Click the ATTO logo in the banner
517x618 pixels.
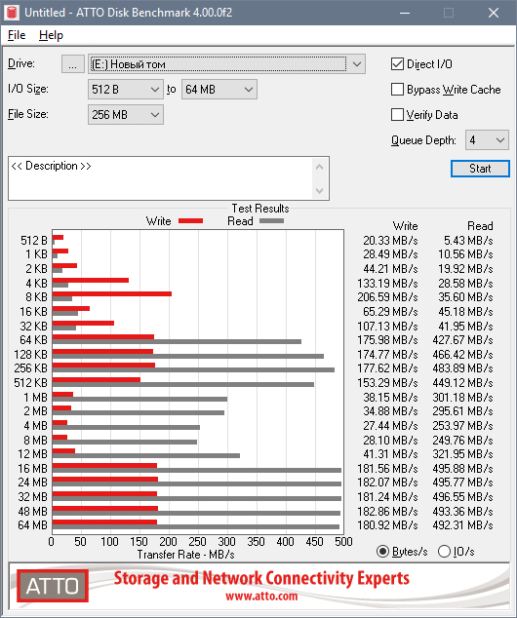pos(53,586)
